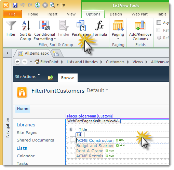Open the Bodgit and Scarper item
The height and width of the screenshot is (170, 174).
click(95, 146)
